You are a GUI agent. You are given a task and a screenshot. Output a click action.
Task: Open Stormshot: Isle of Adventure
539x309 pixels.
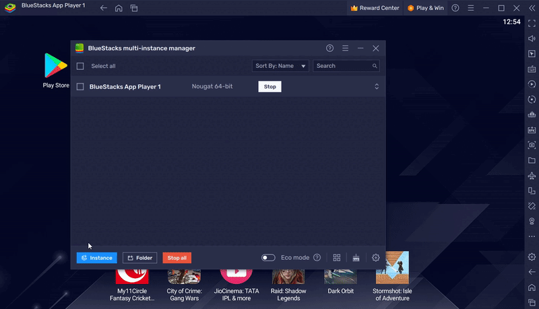[392, 277]
